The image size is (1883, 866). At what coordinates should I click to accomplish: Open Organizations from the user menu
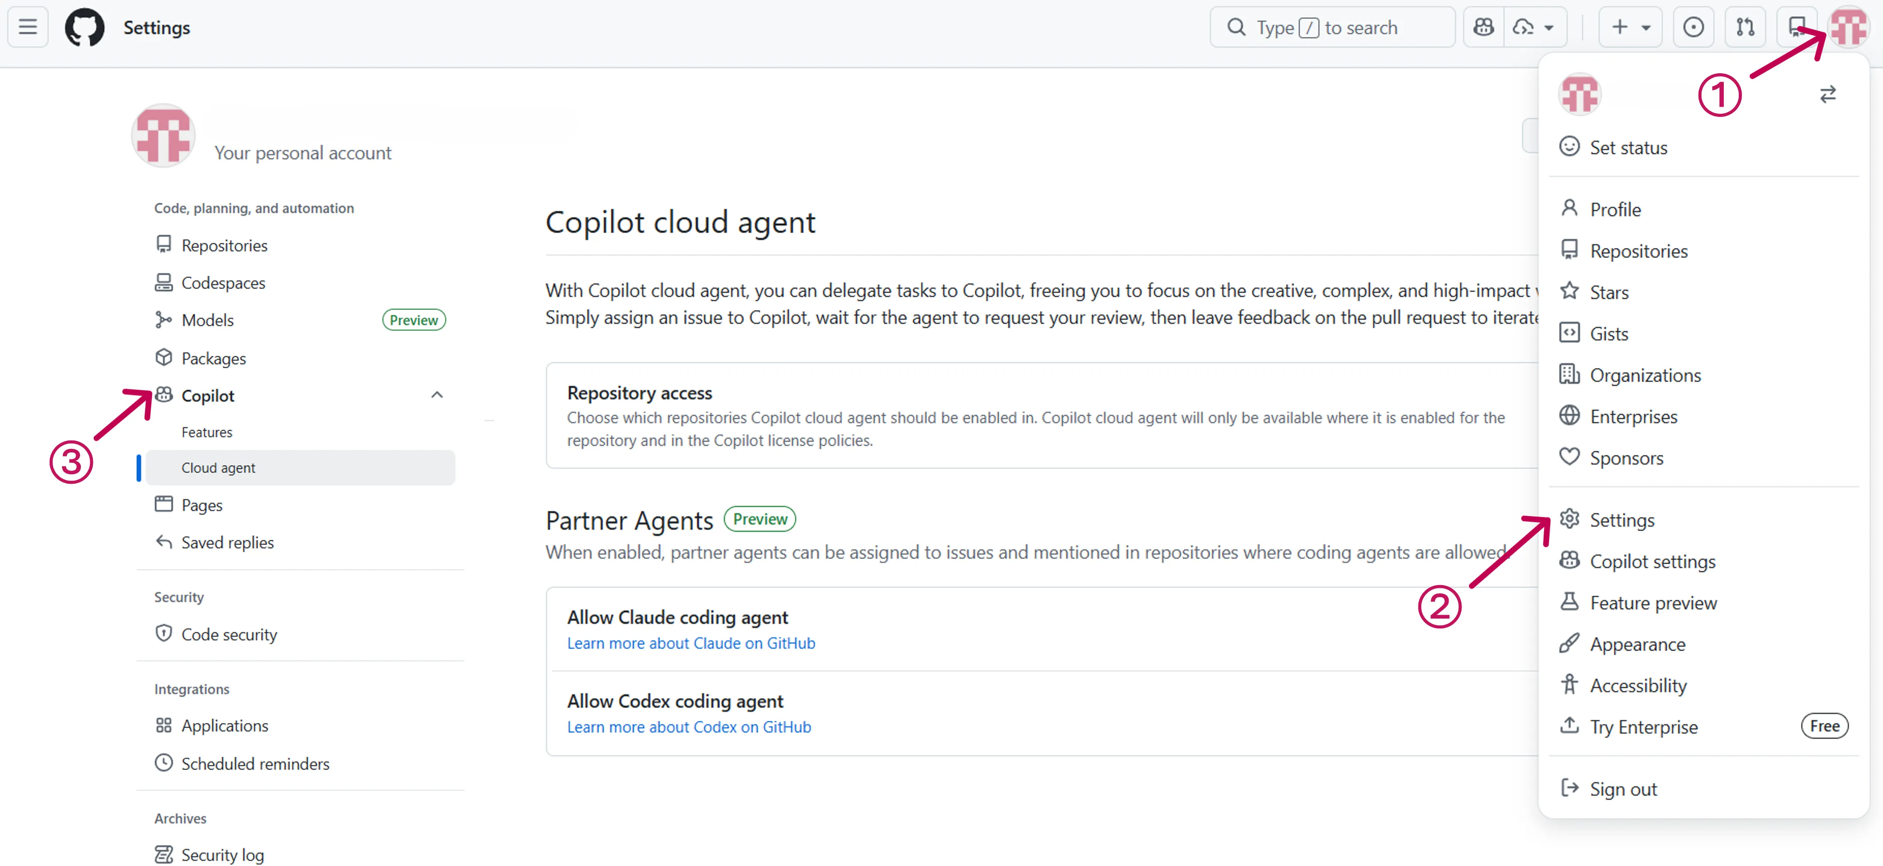(1703, 375)
